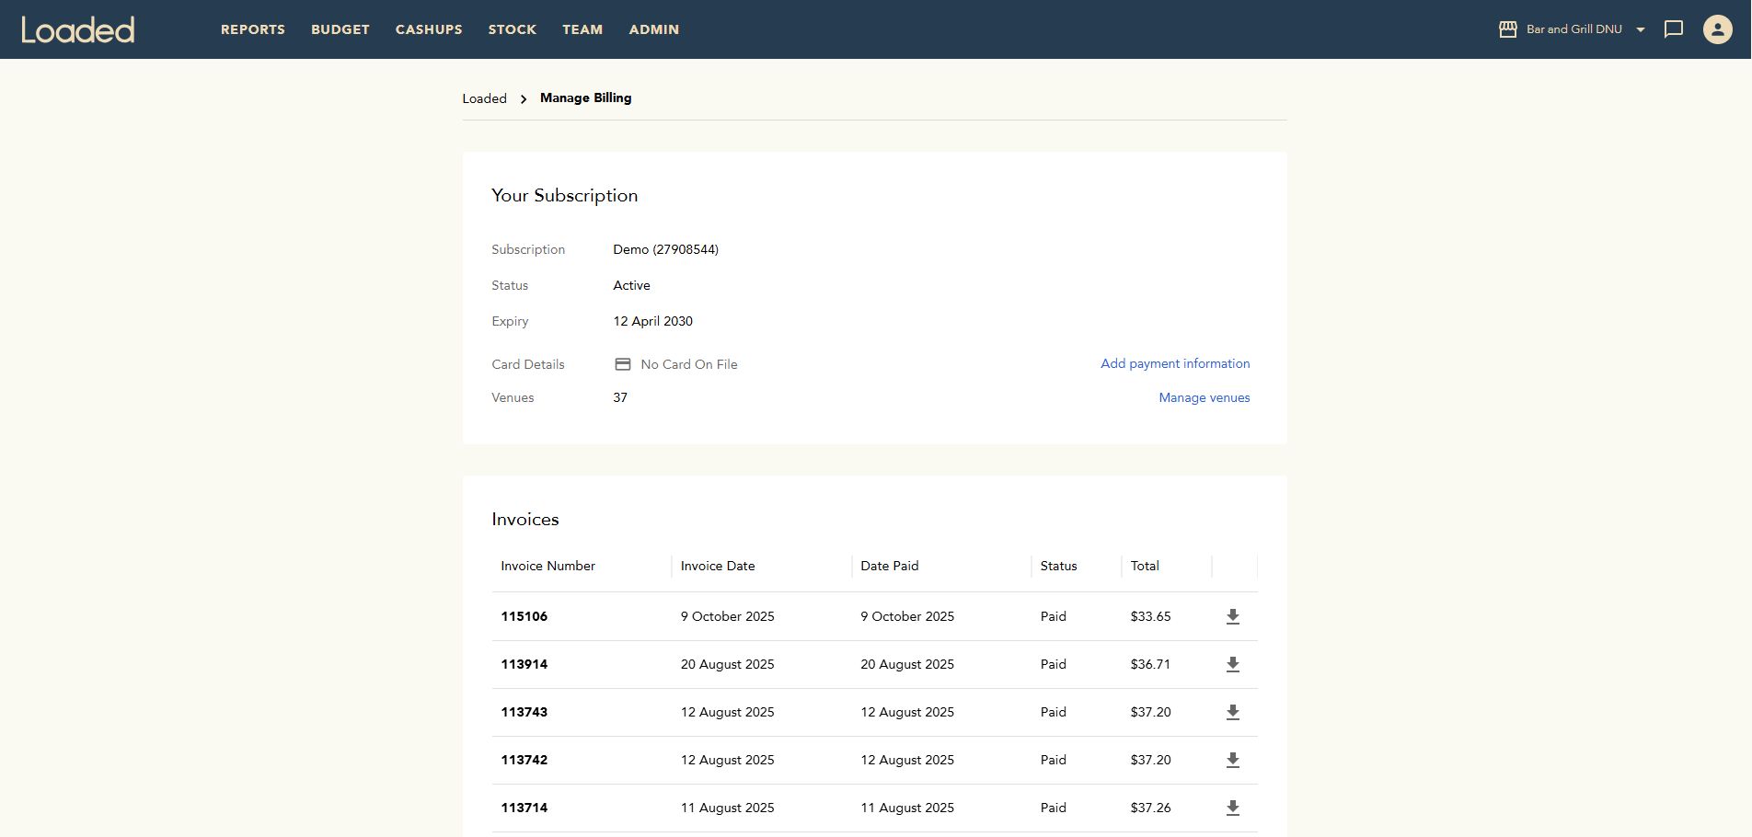Download invoice 113742
This screenshot has width=1752, height=837.
point(1233,760)
